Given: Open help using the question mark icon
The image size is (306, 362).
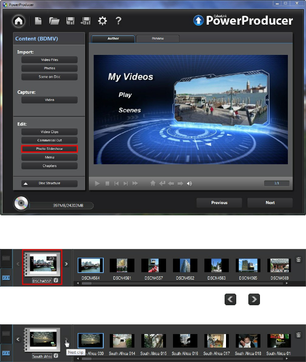Looking at the screenshot, I should point(119,21).
